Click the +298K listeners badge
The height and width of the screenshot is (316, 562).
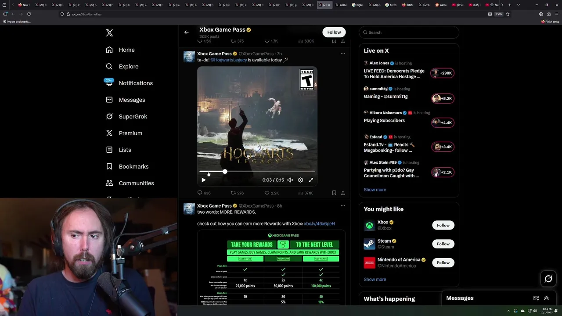[x=442, y=73]
